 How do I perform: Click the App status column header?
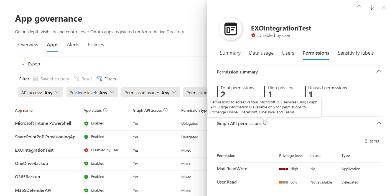[93, 110]
